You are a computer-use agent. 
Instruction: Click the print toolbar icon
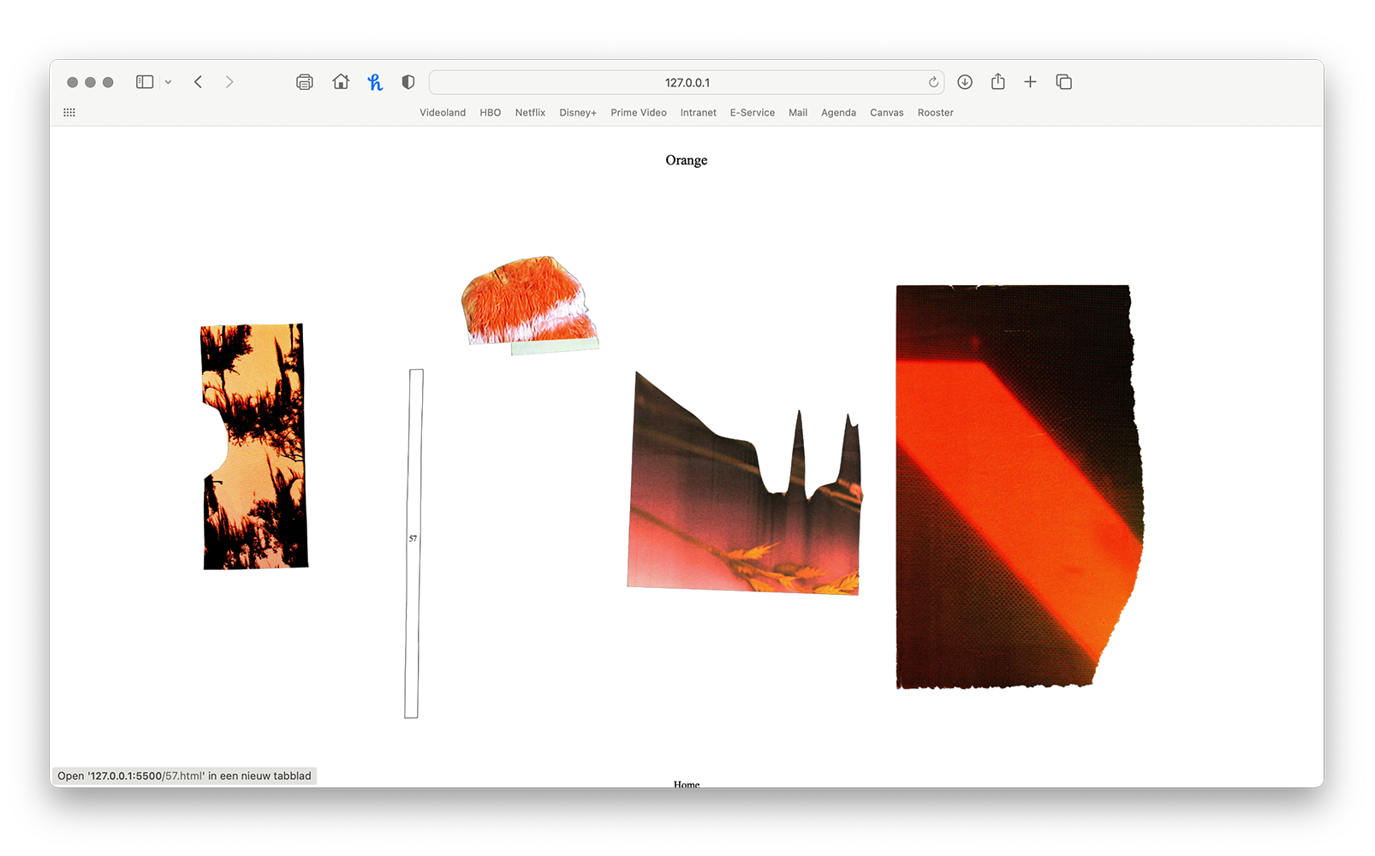[x=304, y=82]
